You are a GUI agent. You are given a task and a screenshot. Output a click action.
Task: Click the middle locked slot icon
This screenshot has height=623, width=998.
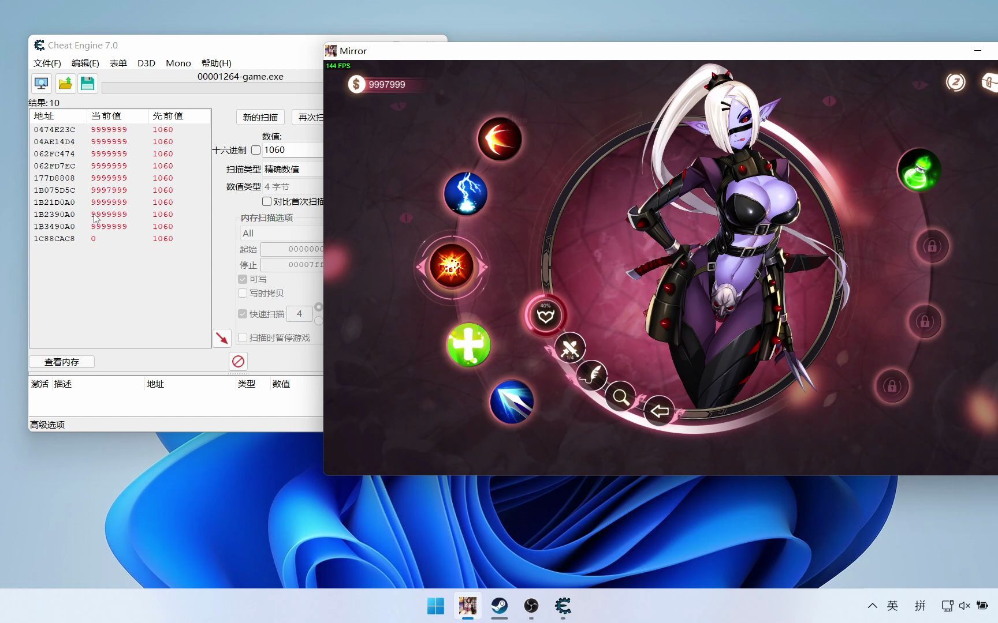925,321
